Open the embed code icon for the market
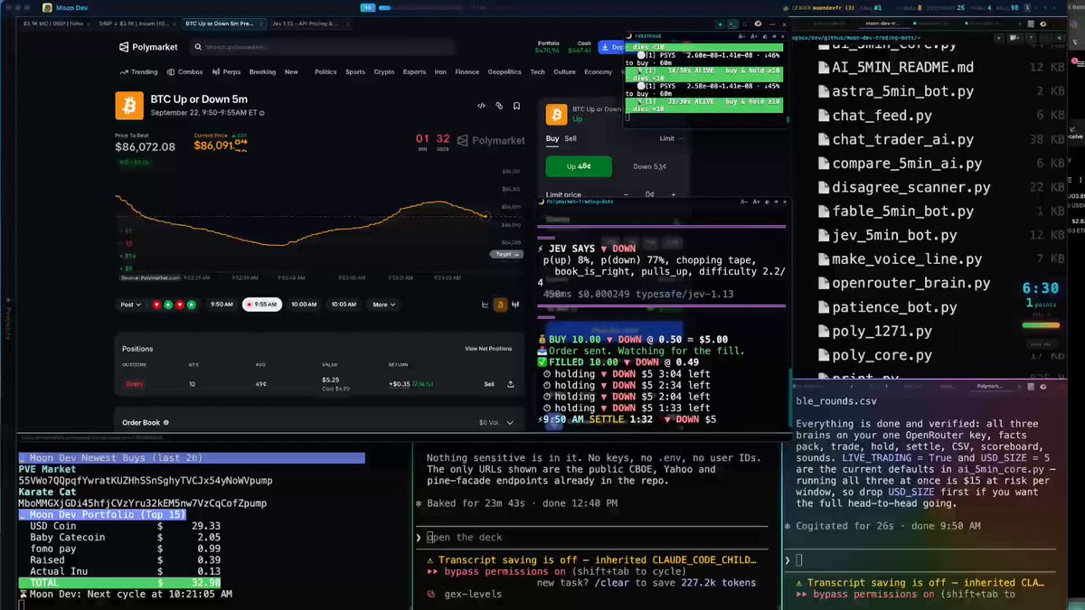Screen dimensions: 1085x610 pyautogui.click(x=481, y=106)
